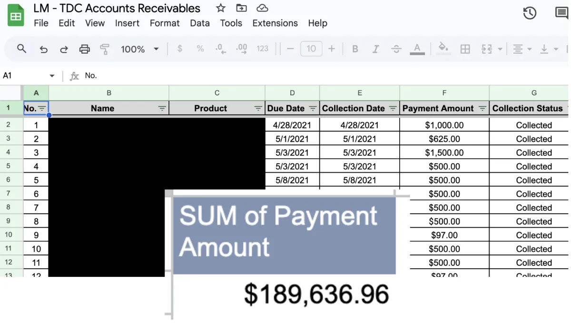Select column D header
This screenshot has width=571, height=323.
click(x=292, y=93)
